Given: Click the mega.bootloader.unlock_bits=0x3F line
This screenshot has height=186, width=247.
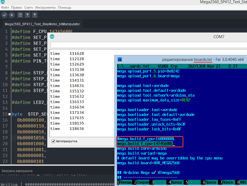Looking at the screenshot, I should (151, 124).
